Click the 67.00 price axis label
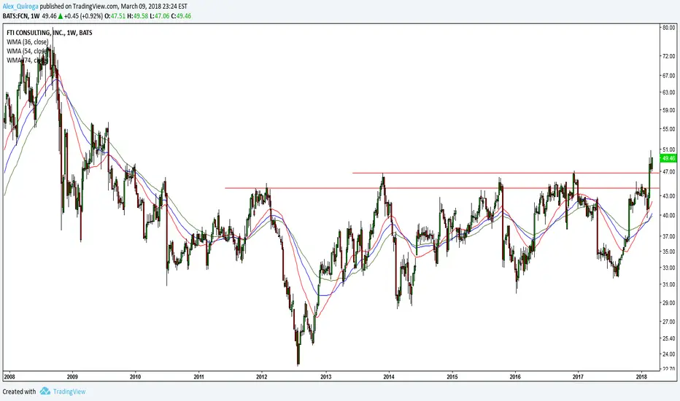Screen dimensions: 680x401 tap(669, 76)
